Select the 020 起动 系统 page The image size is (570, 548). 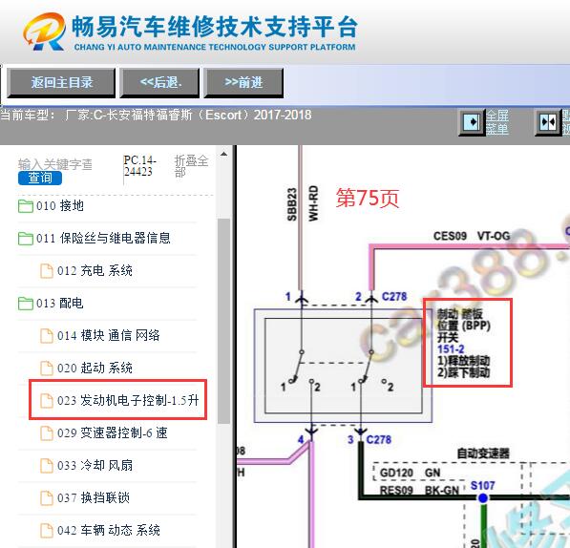pos(95,369)
